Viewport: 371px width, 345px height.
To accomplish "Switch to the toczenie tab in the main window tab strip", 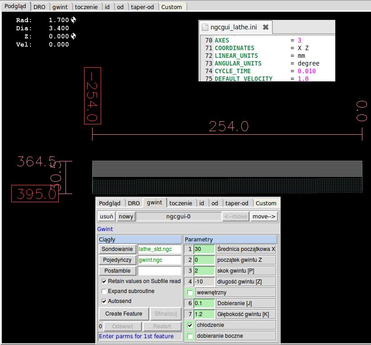I will point(86,7).
